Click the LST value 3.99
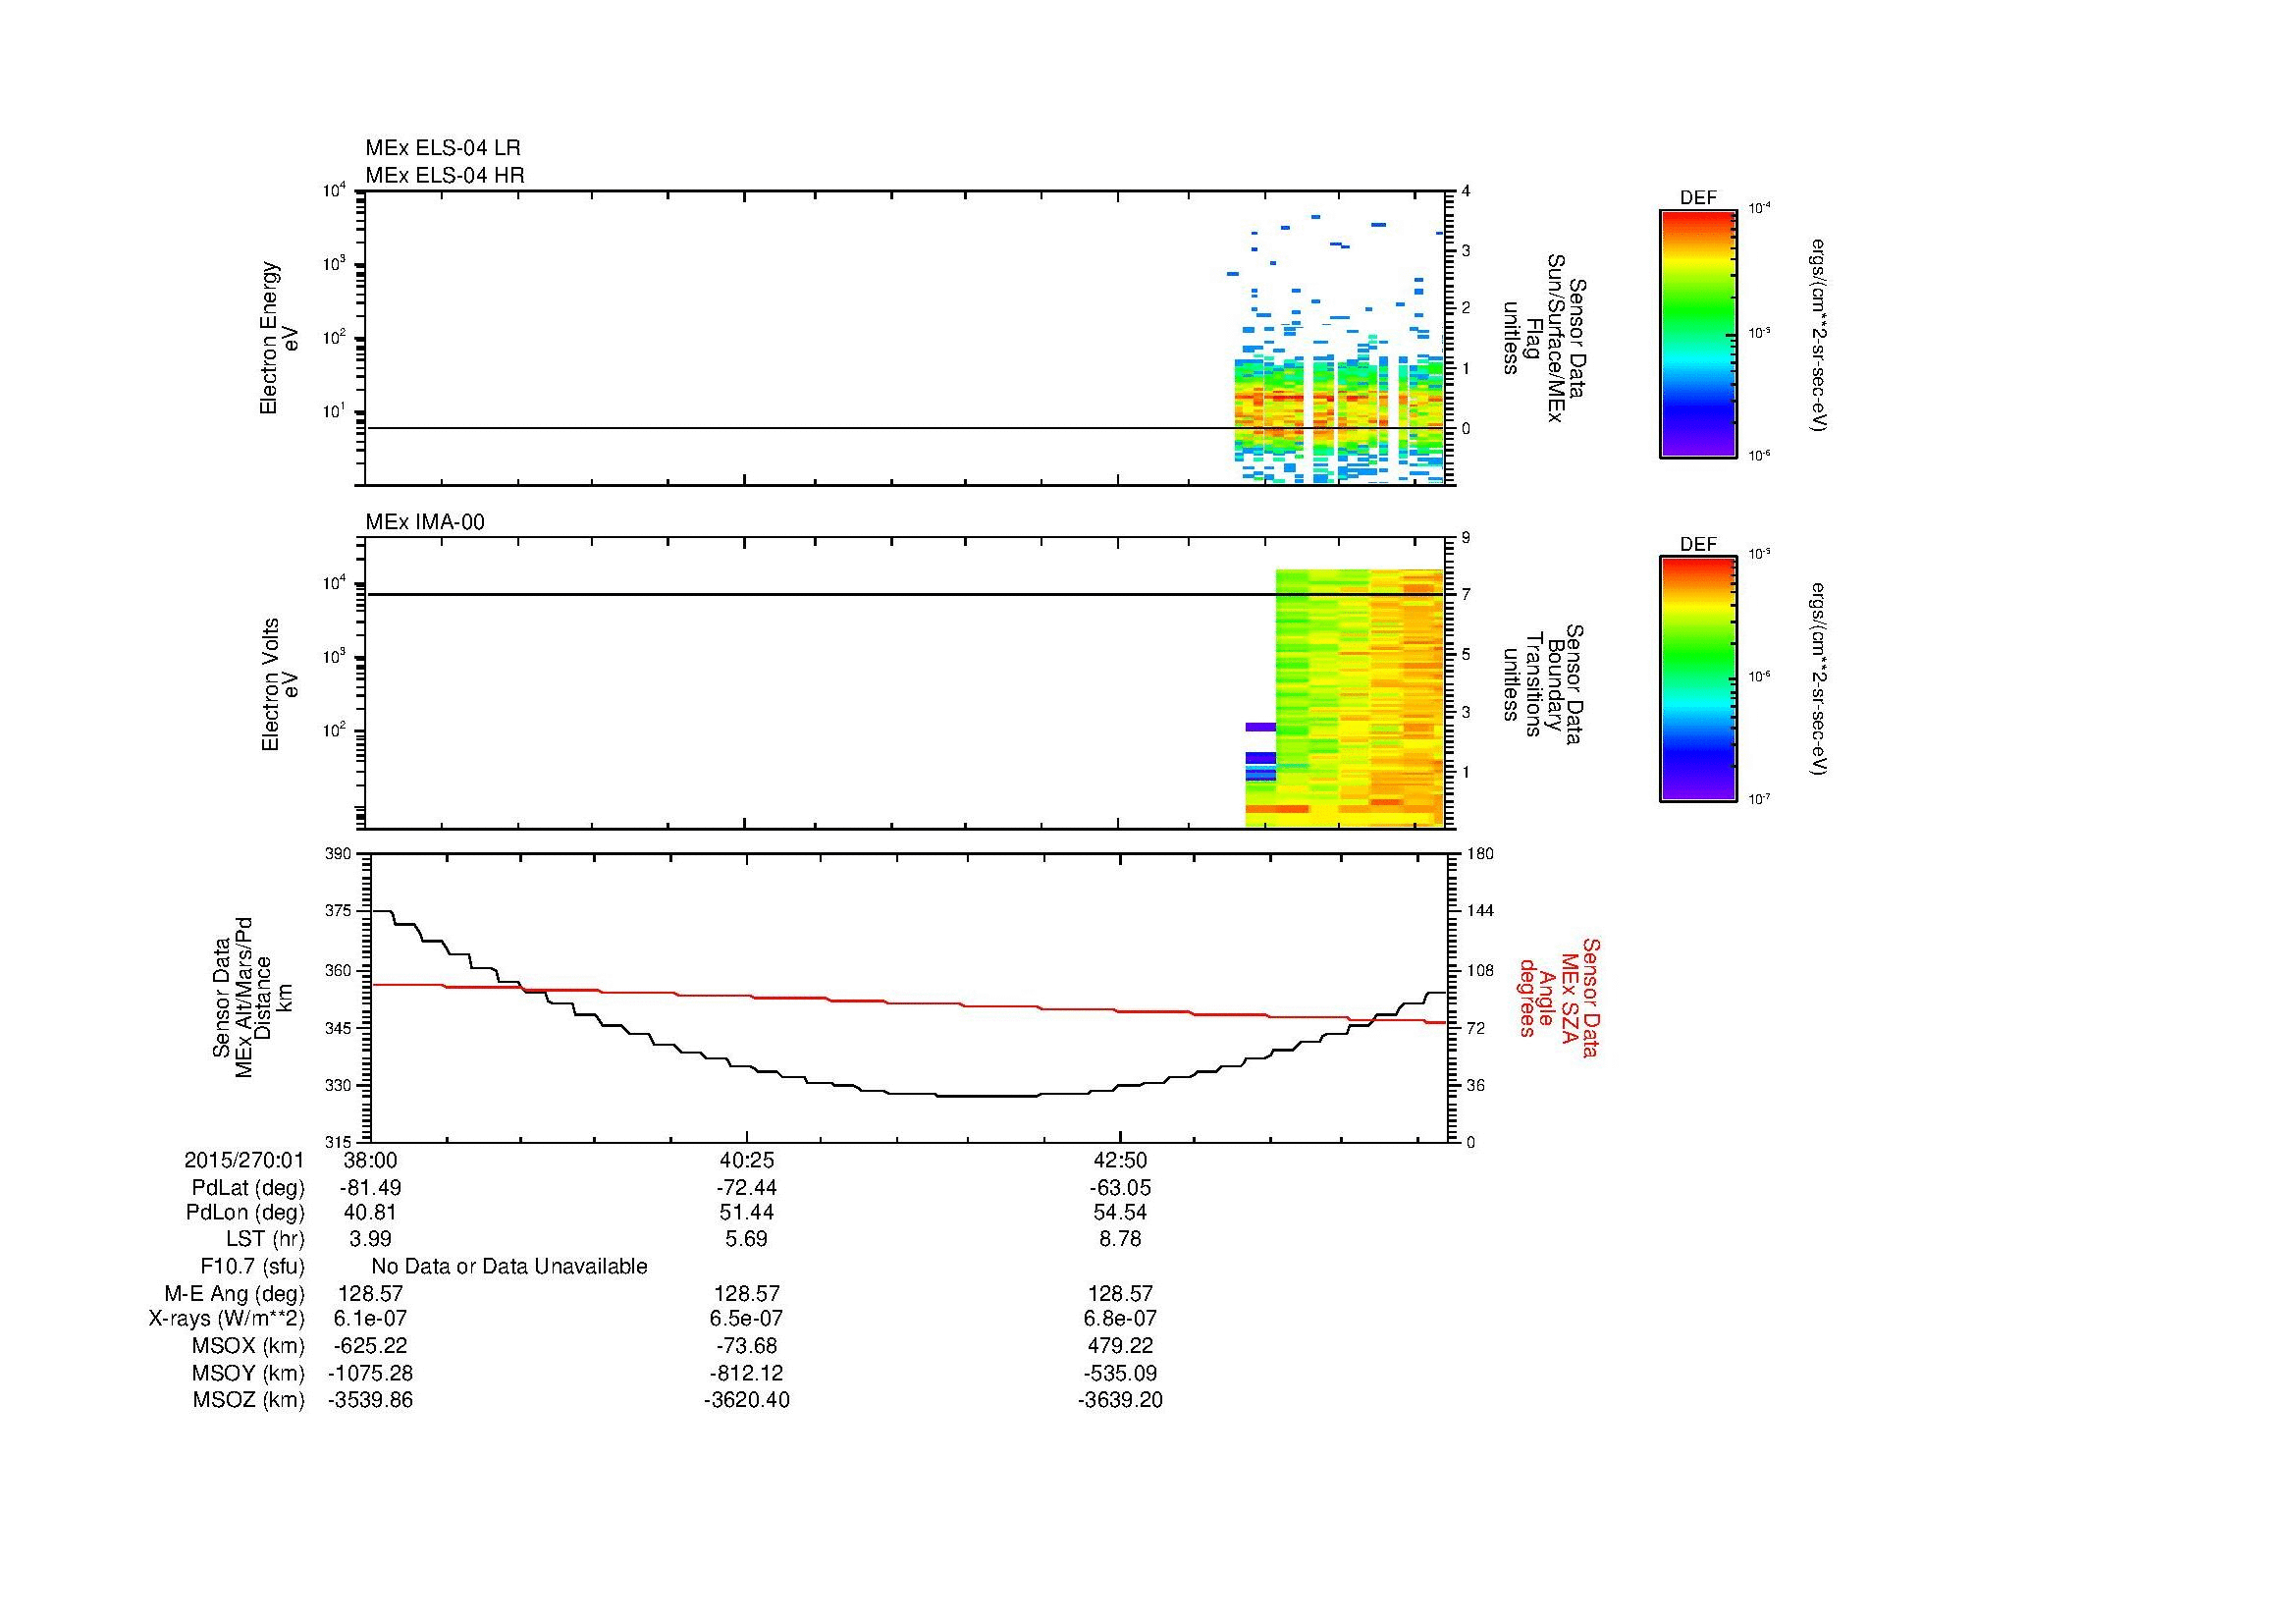The height and width of the screenshot is (1623, 2296). tap(370, 1239)
